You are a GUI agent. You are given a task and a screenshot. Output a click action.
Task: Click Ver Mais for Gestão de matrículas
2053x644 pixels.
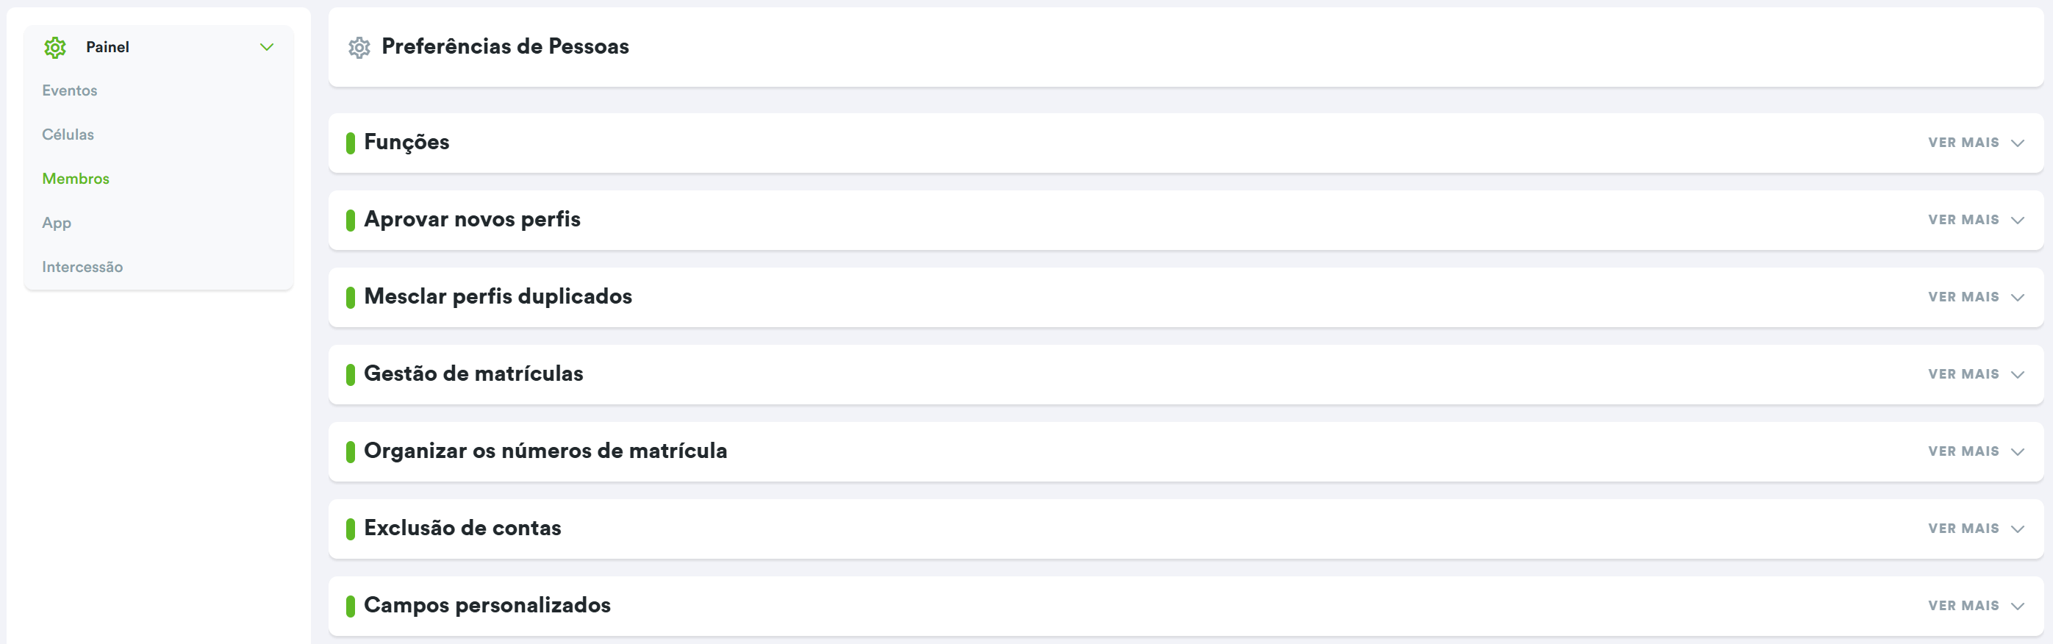tap(1963, 375)
